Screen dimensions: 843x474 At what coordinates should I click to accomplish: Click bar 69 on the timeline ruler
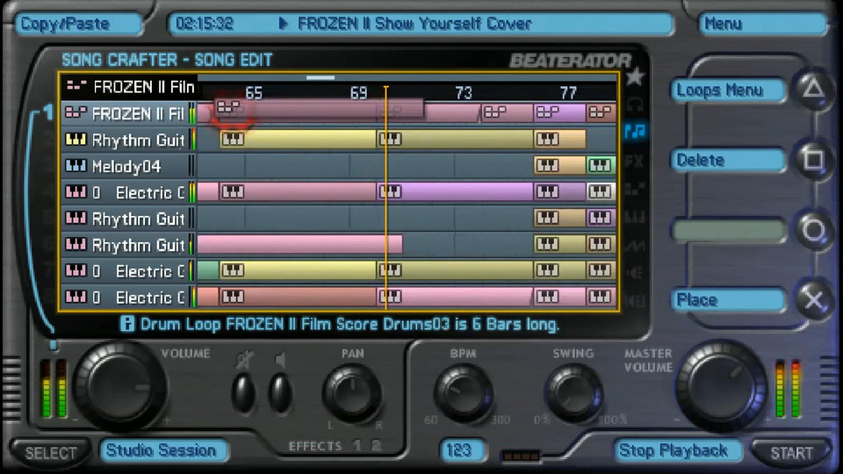[x=358, y=93]
